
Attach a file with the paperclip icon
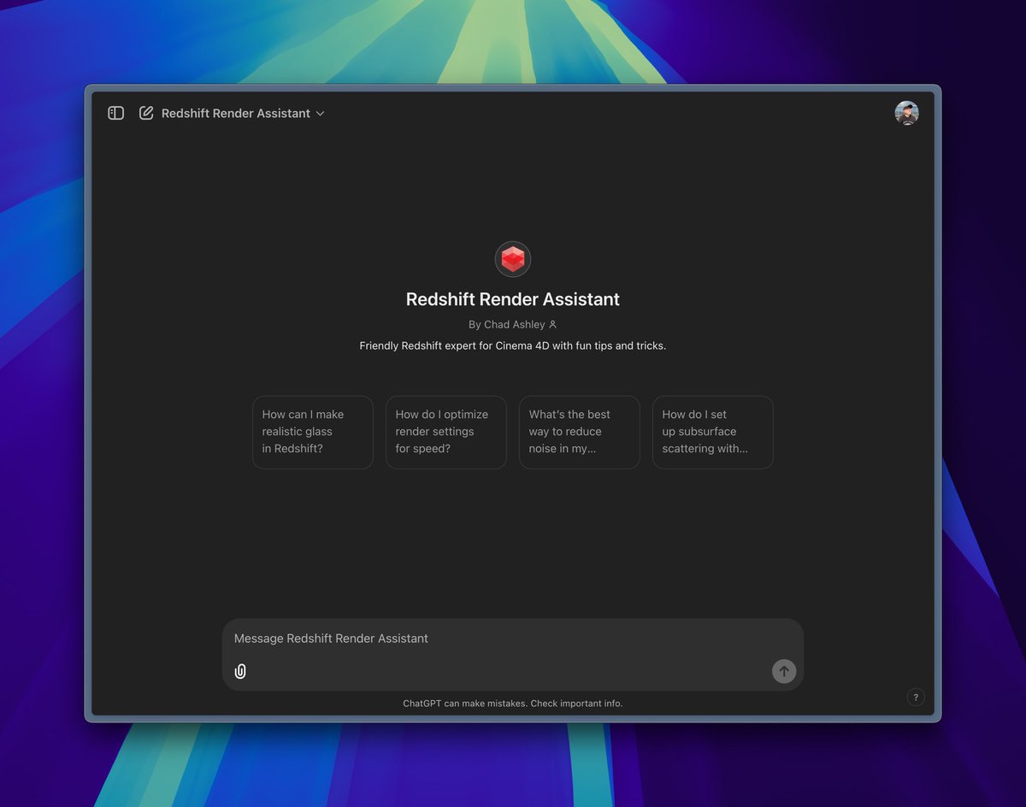tap(240, 671)
